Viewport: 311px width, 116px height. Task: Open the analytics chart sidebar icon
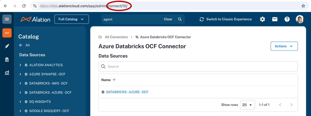(x=7, y=73)
